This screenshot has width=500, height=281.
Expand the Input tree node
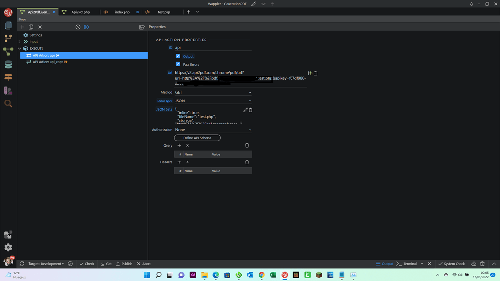click(20, 42)
